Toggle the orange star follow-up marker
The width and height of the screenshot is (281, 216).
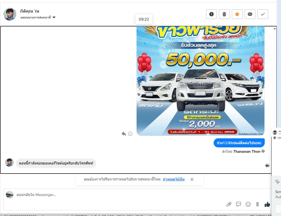click(237, 14)
